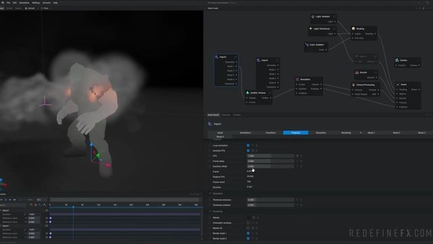This screenshot has height=244, width=433.
Task: Click reset arrow next to Render all
Action: [x=252, y=228]
